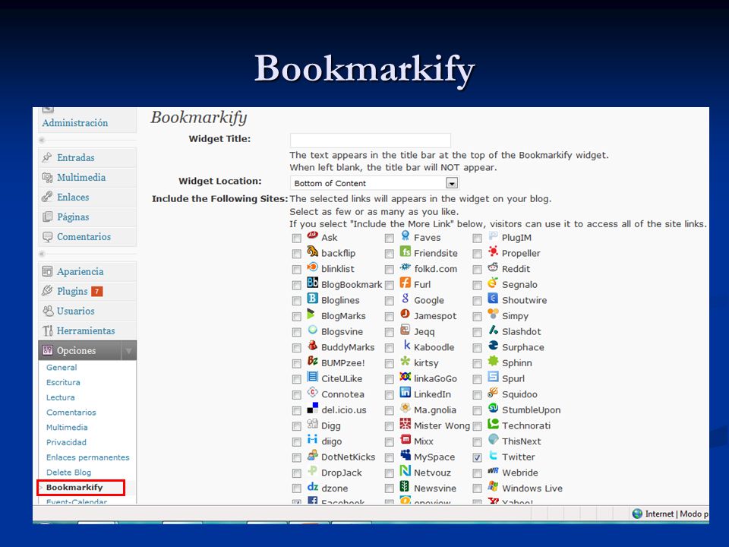Click the Newsvine site icon

point(406,488)
